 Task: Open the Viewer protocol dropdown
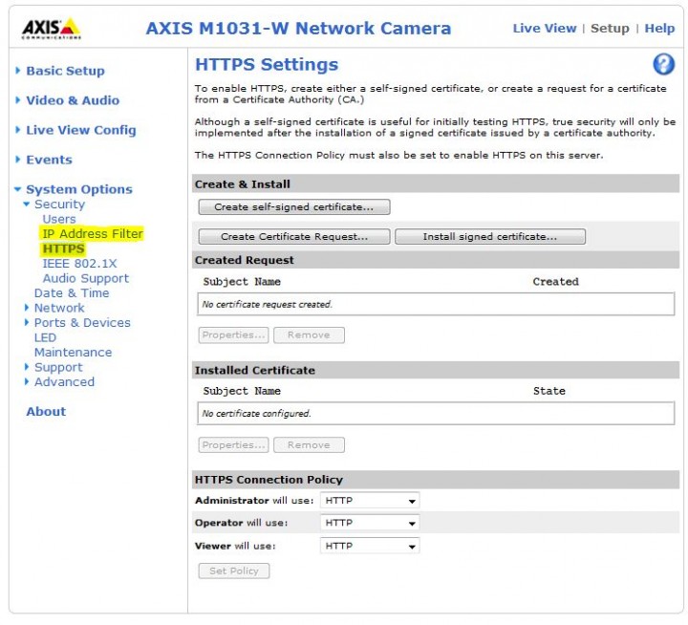(x=369, y=547)
